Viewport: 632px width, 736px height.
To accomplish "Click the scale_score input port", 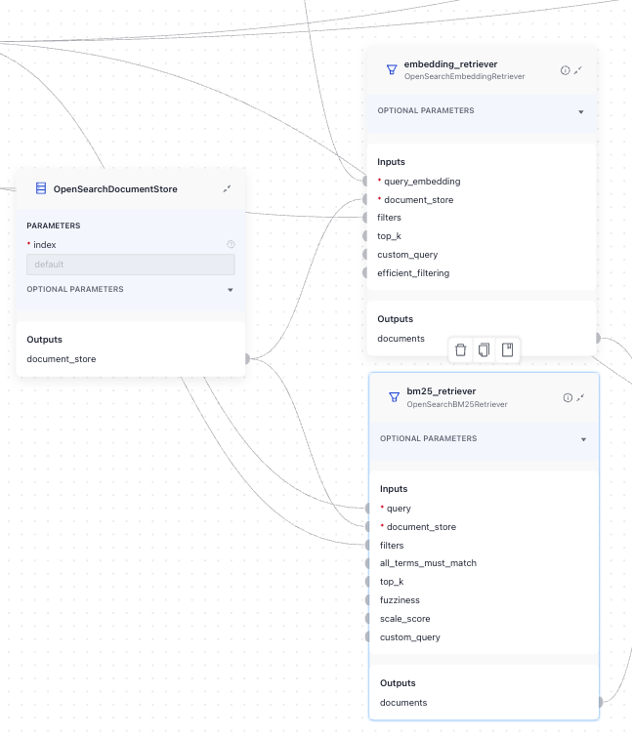I will click(368, 618).
